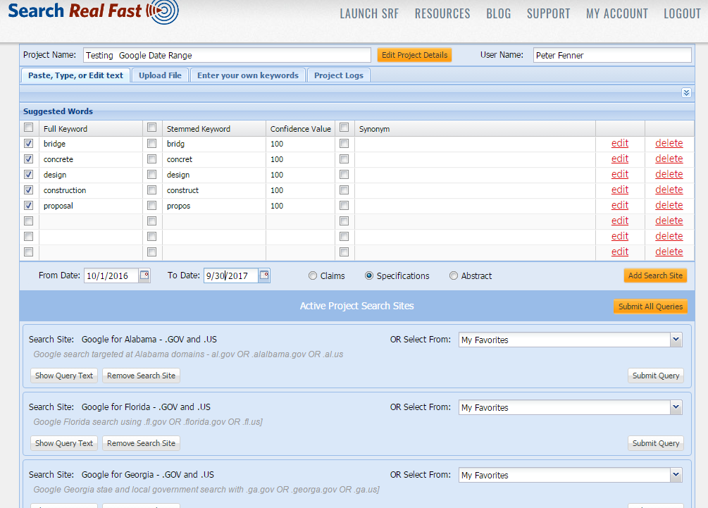
Task: Expand the collapsed panel double-chevron icon
Action: [686, 92]
